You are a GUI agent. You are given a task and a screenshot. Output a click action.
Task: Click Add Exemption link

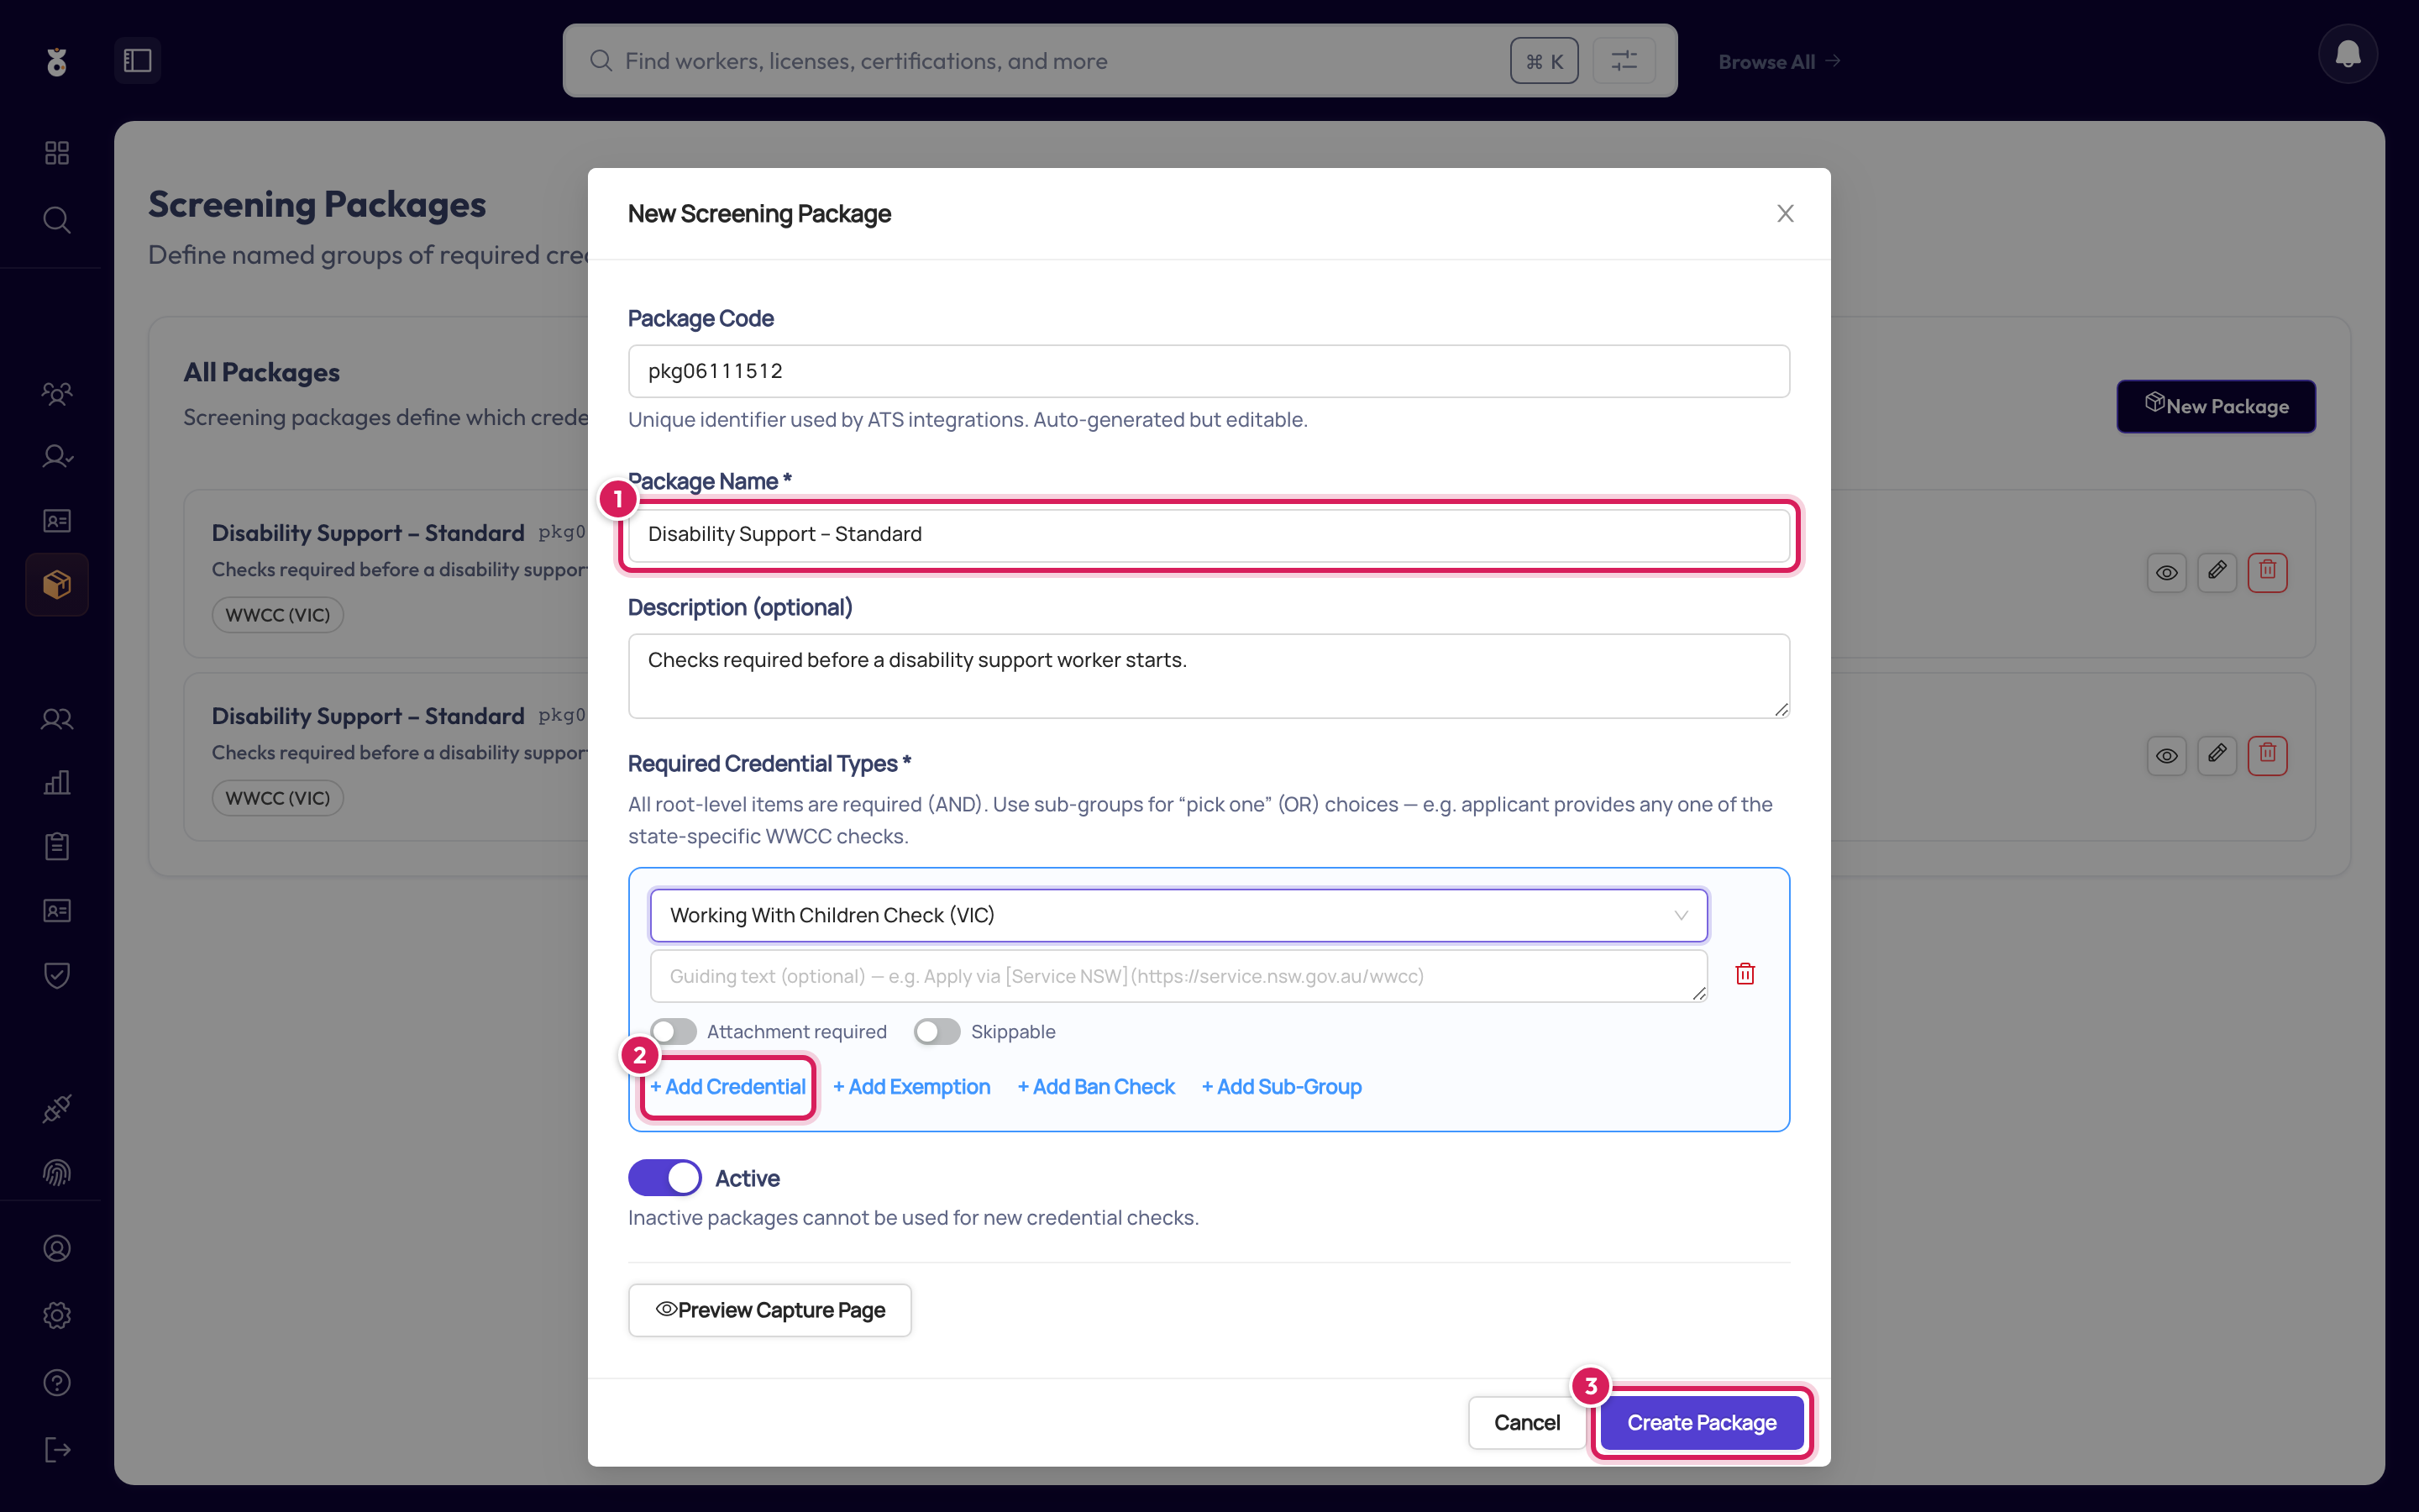(911, 1087)
